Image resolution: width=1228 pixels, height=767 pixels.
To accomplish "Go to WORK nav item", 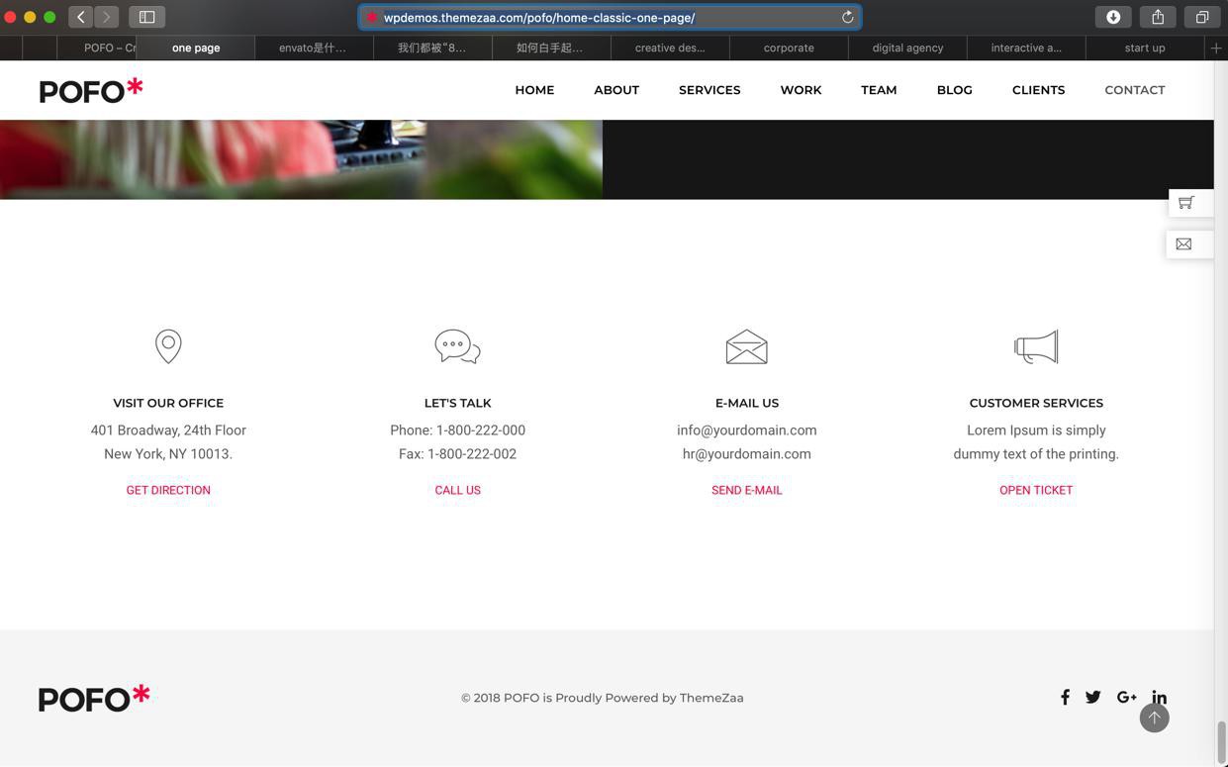I will 801,90.
